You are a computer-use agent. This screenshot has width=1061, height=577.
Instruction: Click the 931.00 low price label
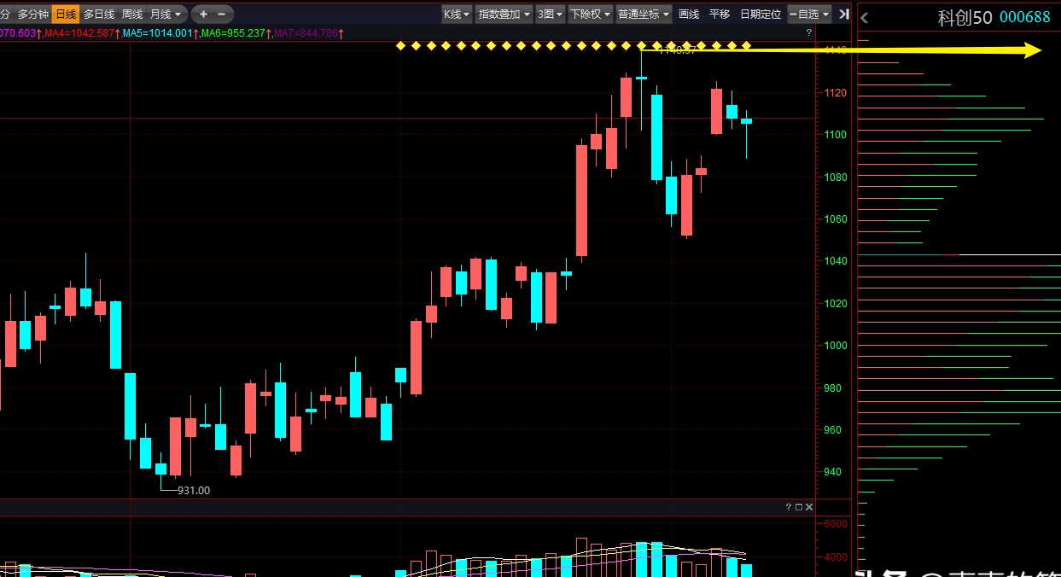(194, 490)
